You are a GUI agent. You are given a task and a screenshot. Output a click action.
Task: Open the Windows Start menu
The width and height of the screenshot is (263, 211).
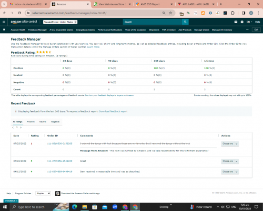[5, 207]
